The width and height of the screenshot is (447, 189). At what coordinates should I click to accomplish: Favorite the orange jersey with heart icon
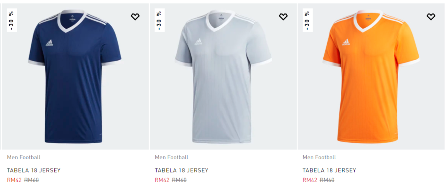[431, 17]
